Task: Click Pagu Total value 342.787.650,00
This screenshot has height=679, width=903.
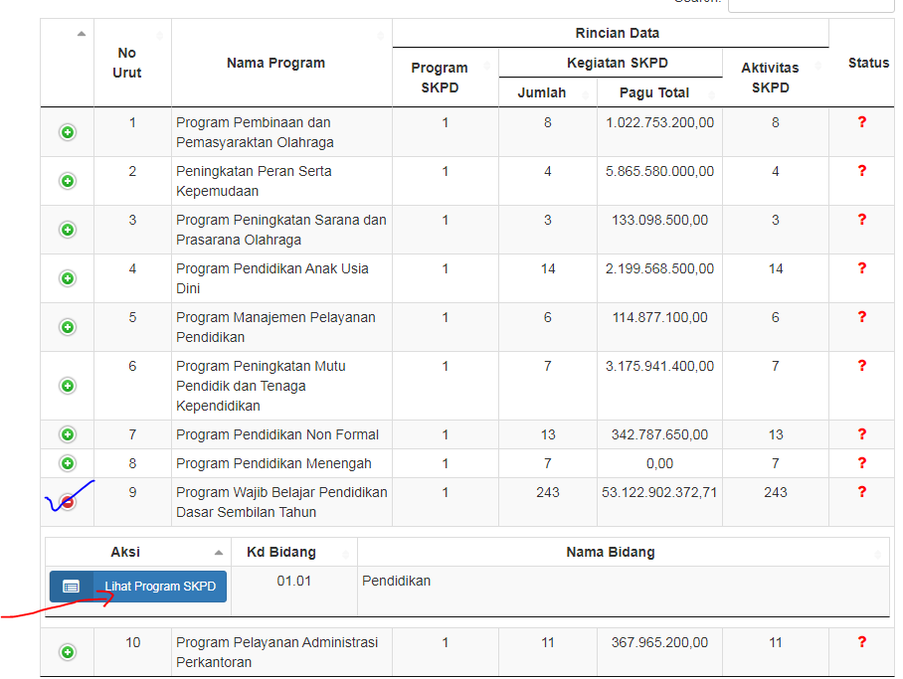Action: pos(659,434)
